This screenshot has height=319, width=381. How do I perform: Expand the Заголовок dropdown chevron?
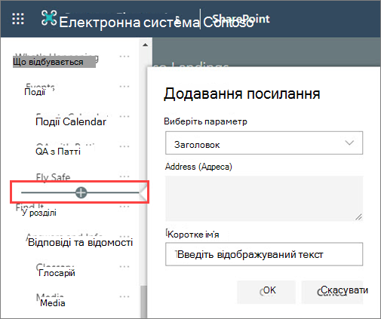349,143
